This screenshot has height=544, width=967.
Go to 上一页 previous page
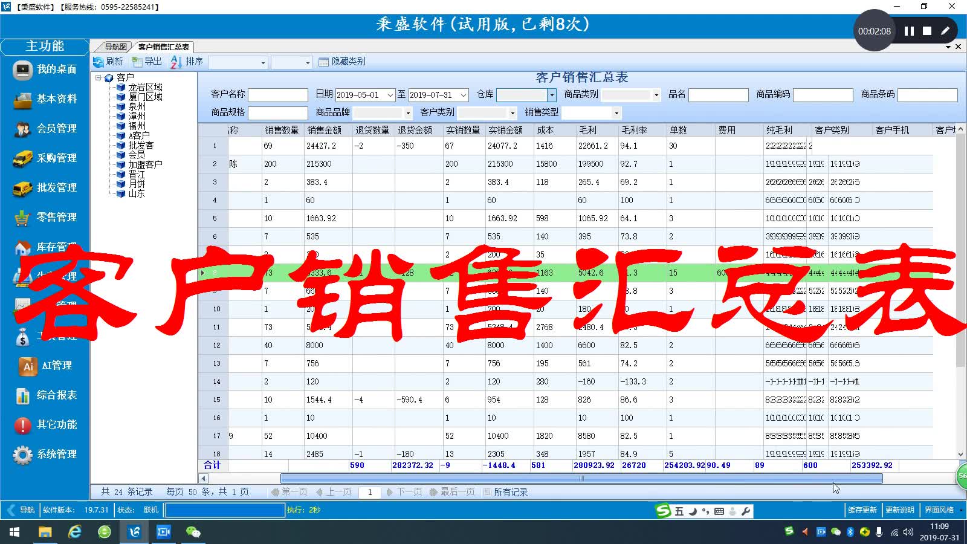click(x=334, y=492)
